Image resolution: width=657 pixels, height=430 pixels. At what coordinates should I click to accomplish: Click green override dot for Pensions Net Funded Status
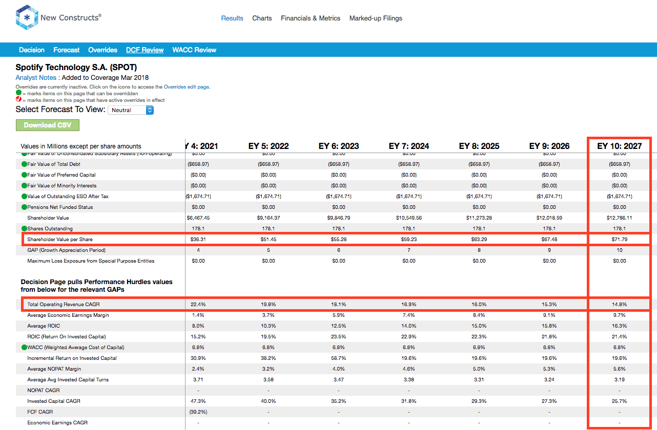(x=24, y=207)
